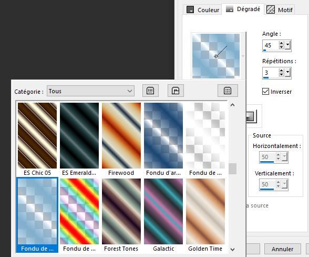The image size is (309, 257).
Task: Open the Catégorie dropdown
Action: pyautogui.click(x=90, y=91)
